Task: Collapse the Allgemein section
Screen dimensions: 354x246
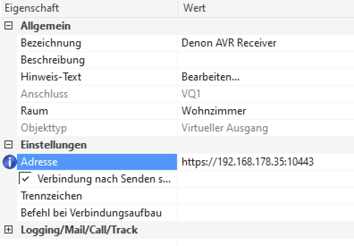Action: 8,26
